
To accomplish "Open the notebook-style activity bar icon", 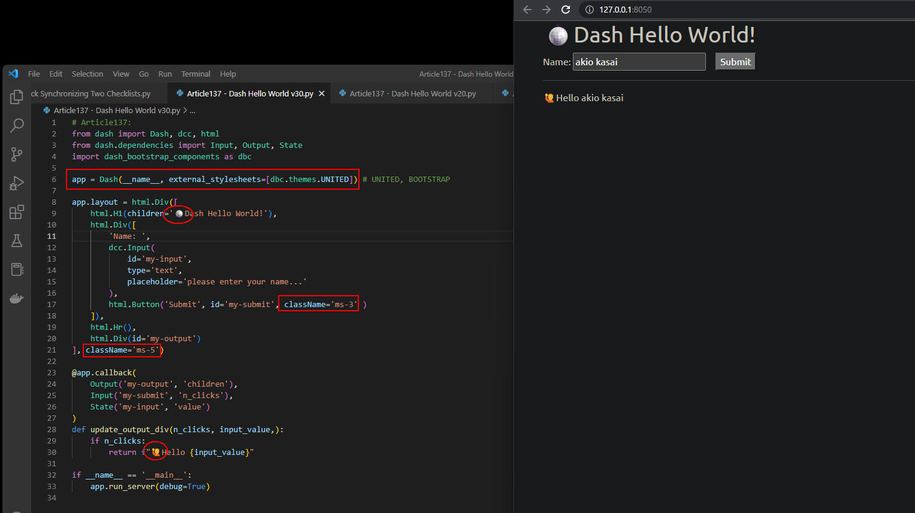I will pos(17,269).
